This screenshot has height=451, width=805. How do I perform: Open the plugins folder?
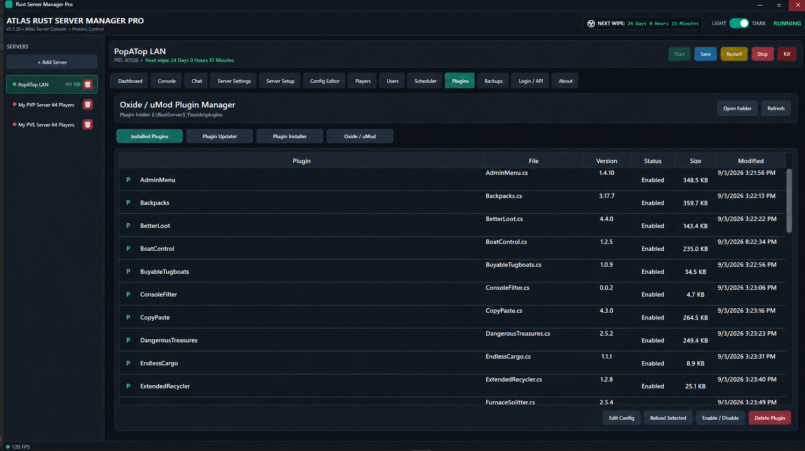[737, 109]
